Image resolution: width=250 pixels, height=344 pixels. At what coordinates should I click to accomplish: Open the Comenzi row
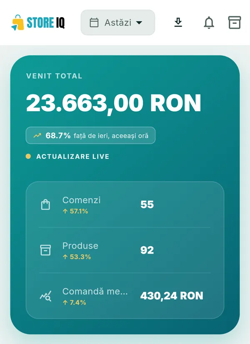pos(125,205)
